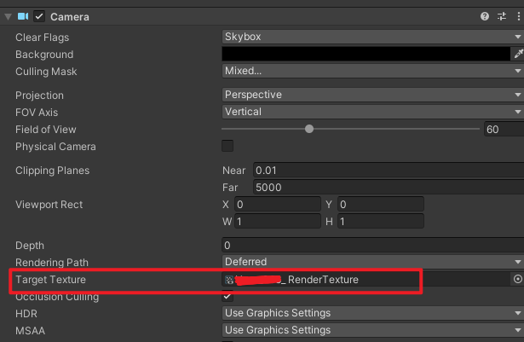The height and width of the screenshot is (342, 524).
Task: Open the FOV Axis Vertical dropdown
Action: (x=373, y=112)
